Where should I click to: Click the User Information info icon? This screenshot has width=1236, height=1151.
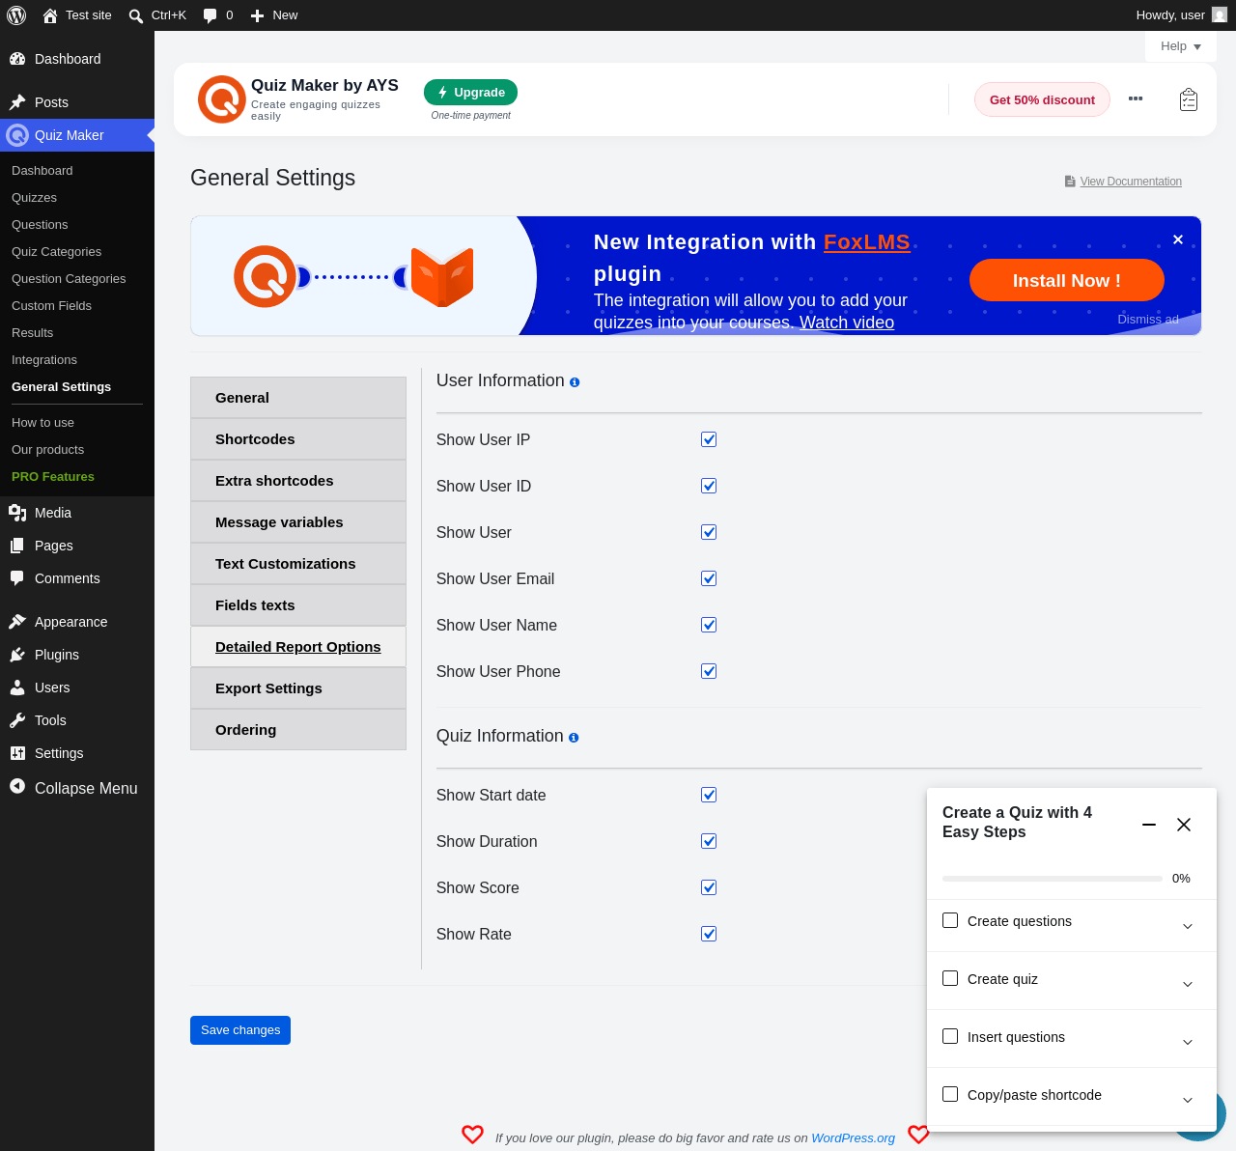(575, 382)
